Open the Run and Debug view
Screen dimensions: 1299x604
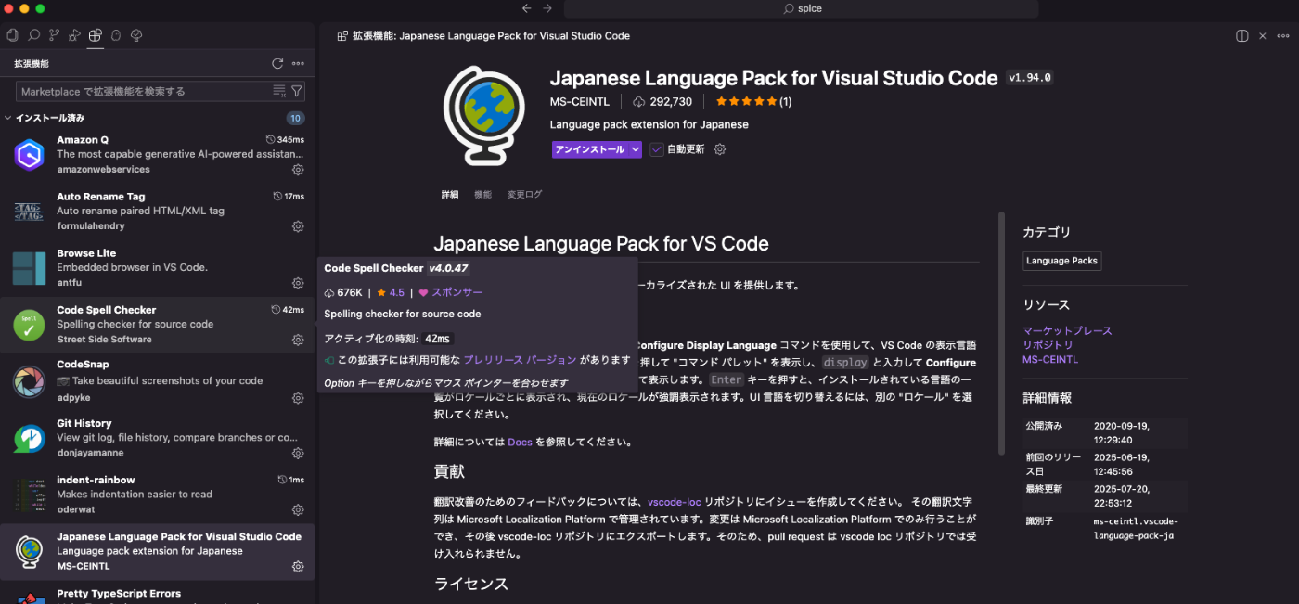tap(74, 35)
